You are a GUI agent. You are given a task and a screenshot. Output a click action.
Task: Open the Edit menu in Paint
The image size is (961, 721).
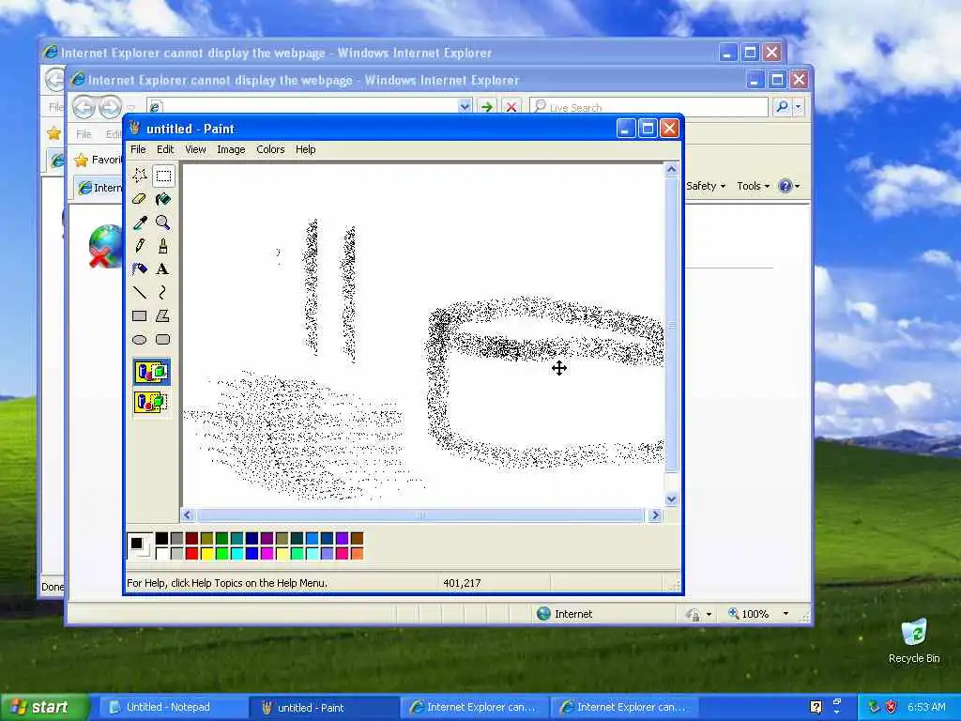point(165,149)
